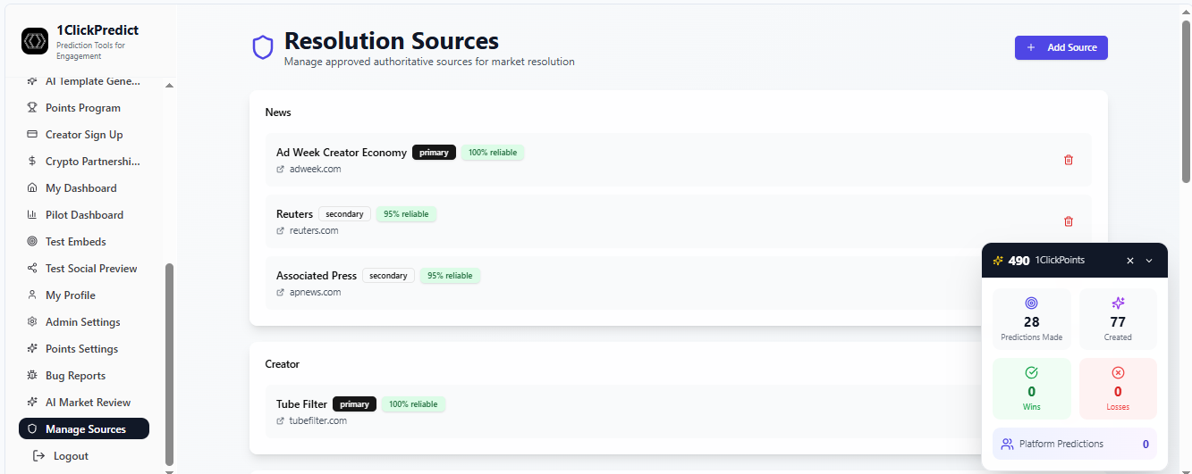
Task: Click the external link icon beside apnews.com
Action: click(281, 293)
